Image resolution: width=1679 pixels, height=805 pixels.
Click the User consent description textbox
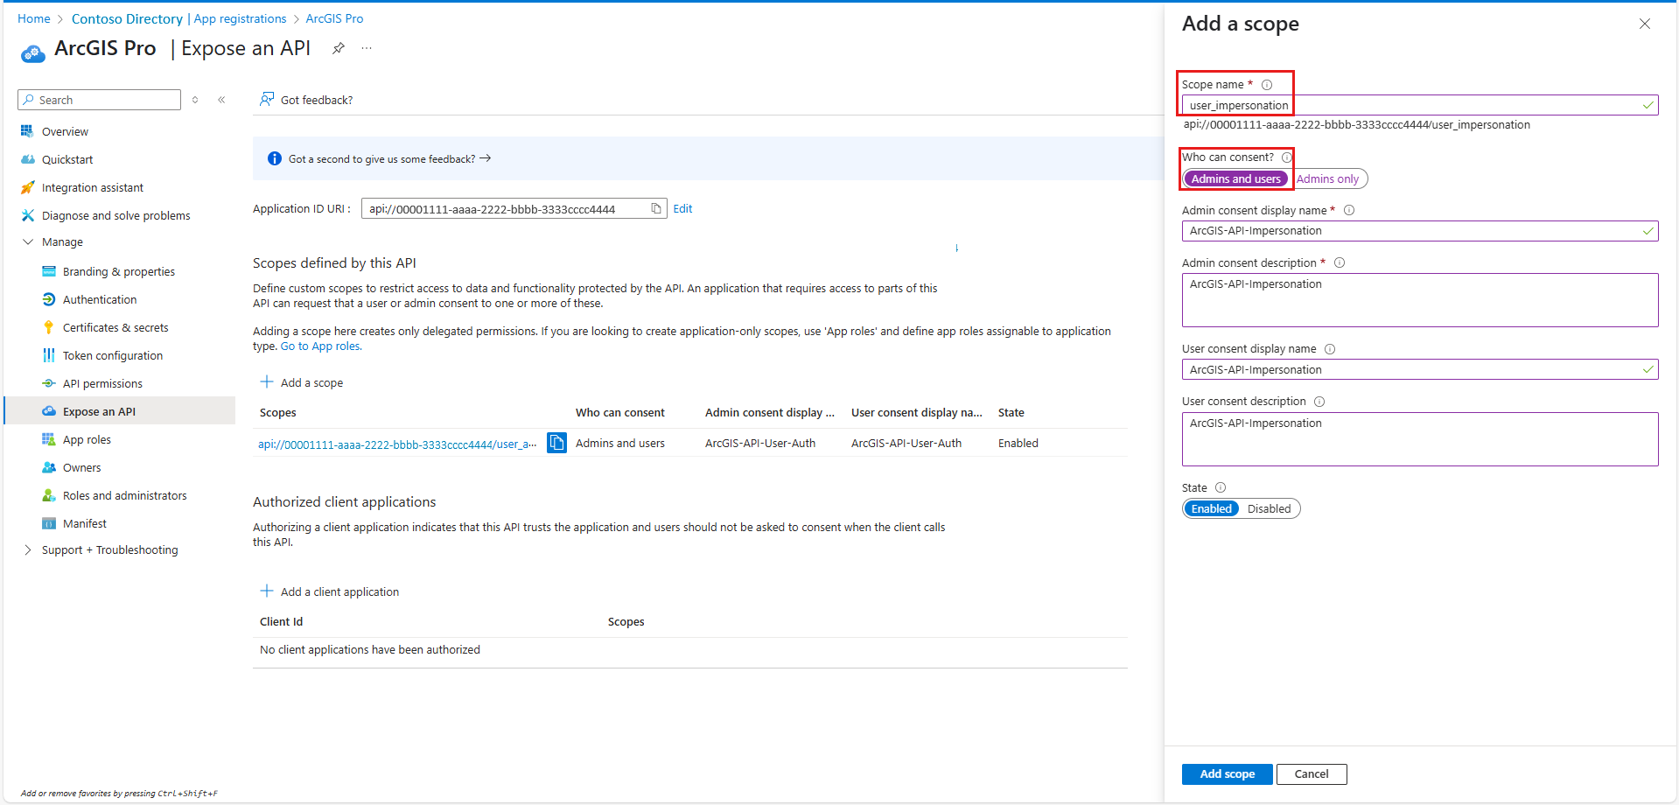coord(1419,439)
